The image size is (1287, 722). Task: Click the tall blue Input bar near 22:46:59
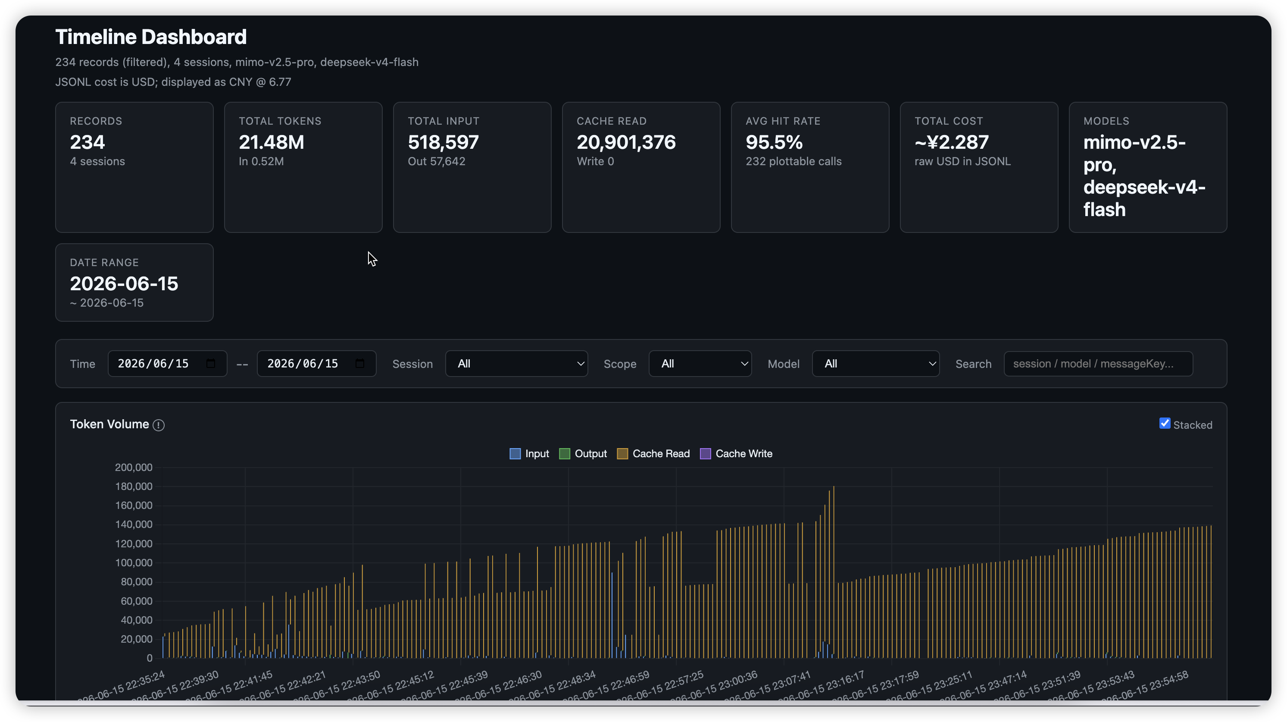click(612, 615)
